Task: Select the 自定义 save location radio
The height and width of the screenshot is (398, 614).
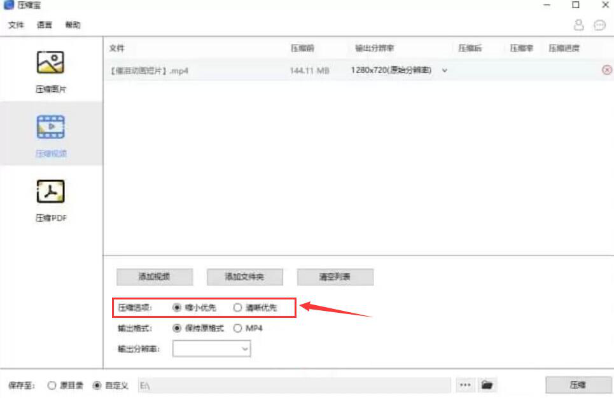Action: pos(97,385)
